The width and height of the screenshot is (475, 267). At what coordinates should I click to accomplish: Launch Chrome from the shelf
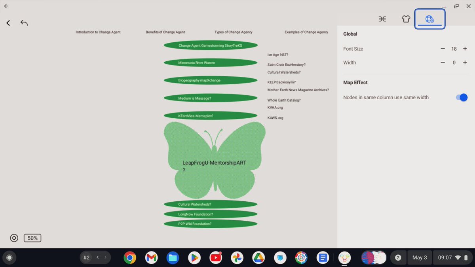point(130,257)
